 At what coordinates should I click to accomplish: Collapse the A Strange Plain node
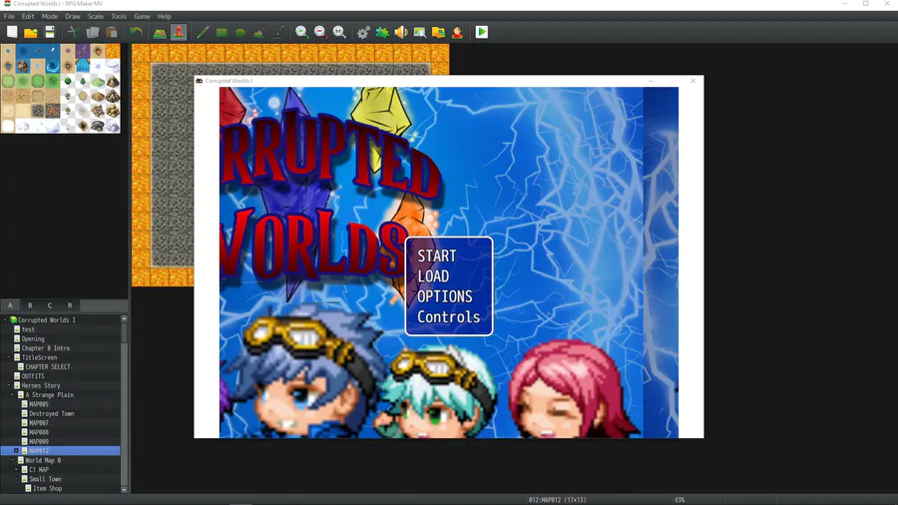13,395
